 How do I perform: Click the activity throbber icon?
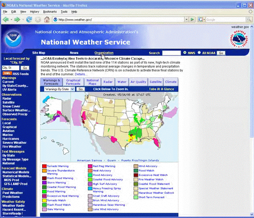coord(250,12)
